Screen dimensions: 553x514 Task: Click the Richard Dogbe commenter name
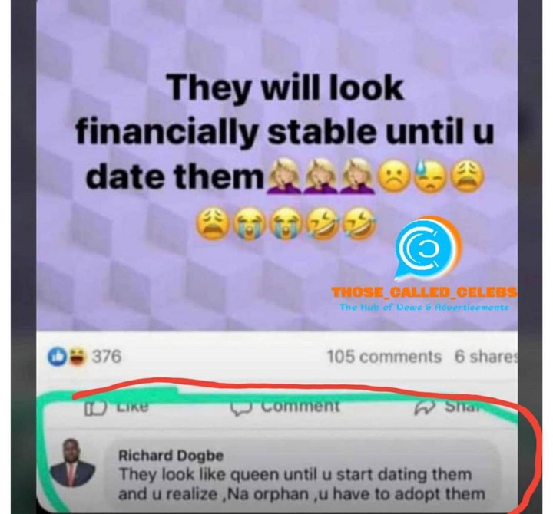(171, 455)
